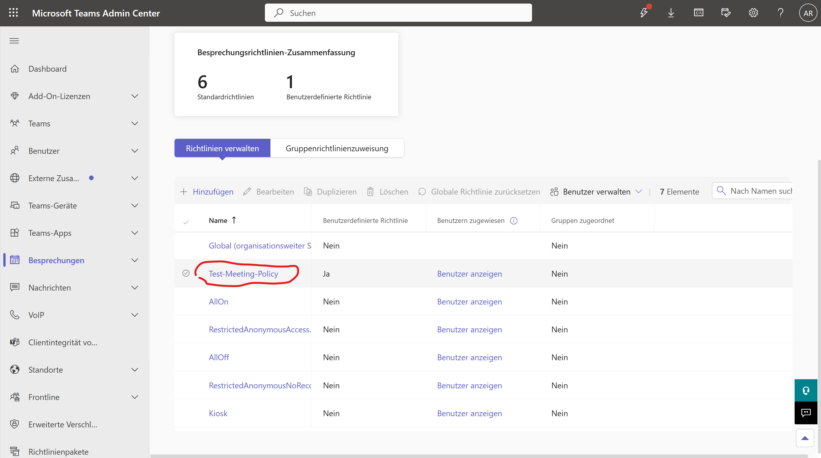The width and height of the screenshot is (821, 458).
Task: Click the Suchen search field
Action: tap(398, 13)
